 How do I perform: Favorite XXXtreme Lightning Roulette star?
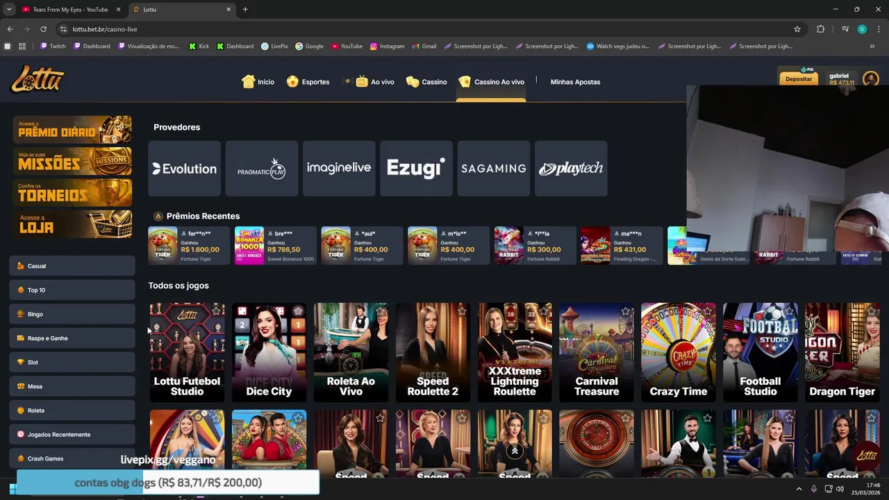pos(544,311)
